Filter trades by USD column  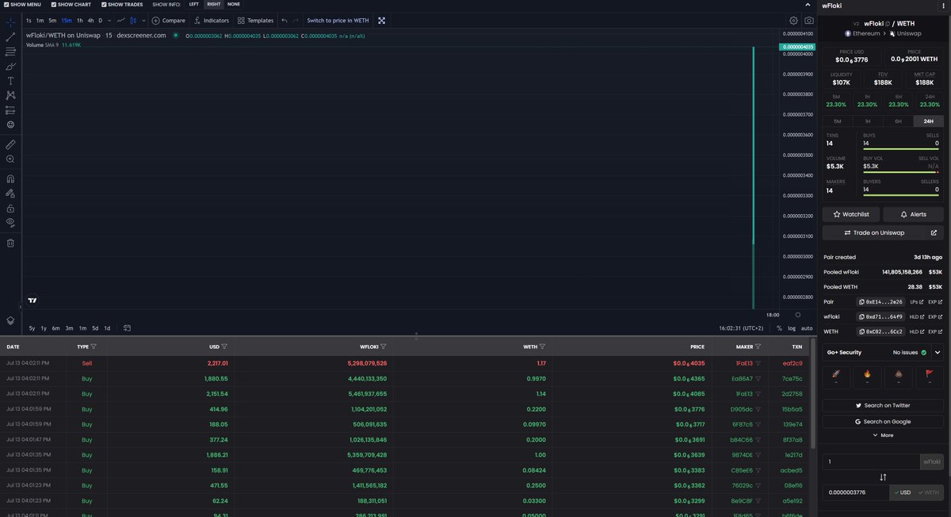coord(224,347)
